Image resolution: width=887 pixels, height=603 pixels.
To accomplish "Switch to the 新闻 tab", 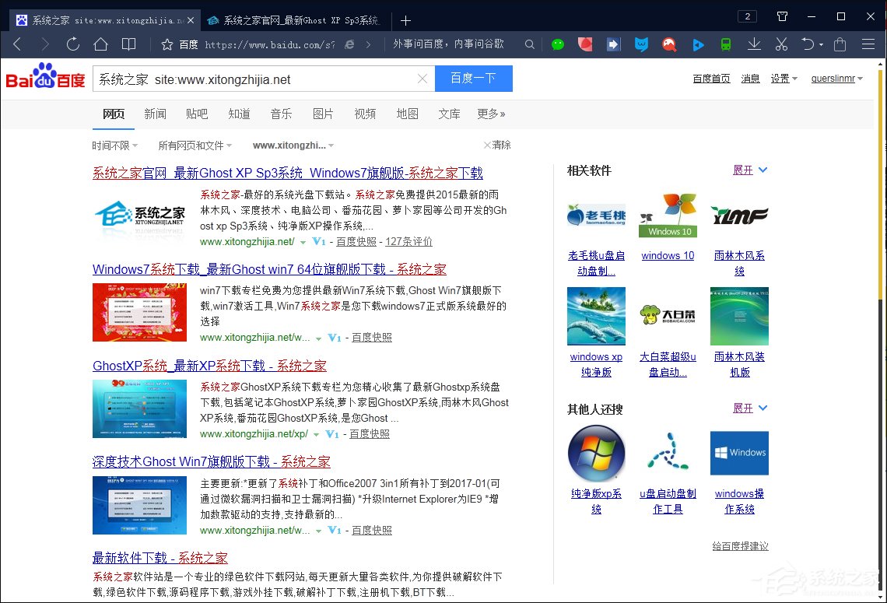I will [155, 114].
